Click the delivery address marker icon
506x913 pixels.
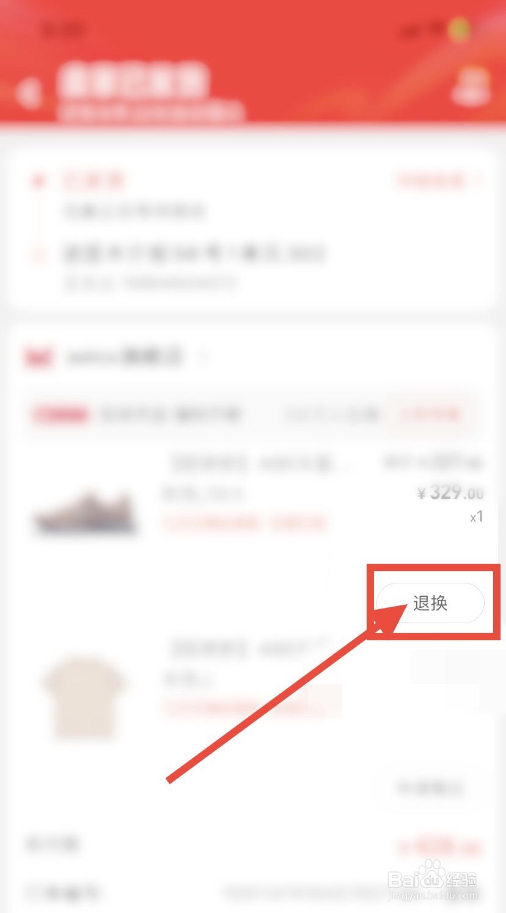(x=40, y=253)
